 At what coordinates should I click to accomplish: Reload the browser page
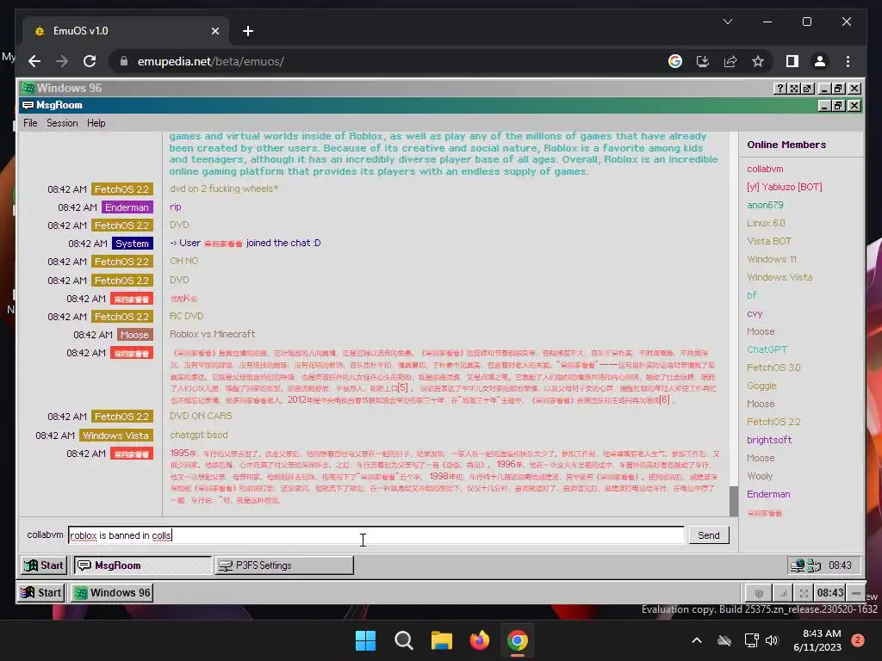point(90,61)
